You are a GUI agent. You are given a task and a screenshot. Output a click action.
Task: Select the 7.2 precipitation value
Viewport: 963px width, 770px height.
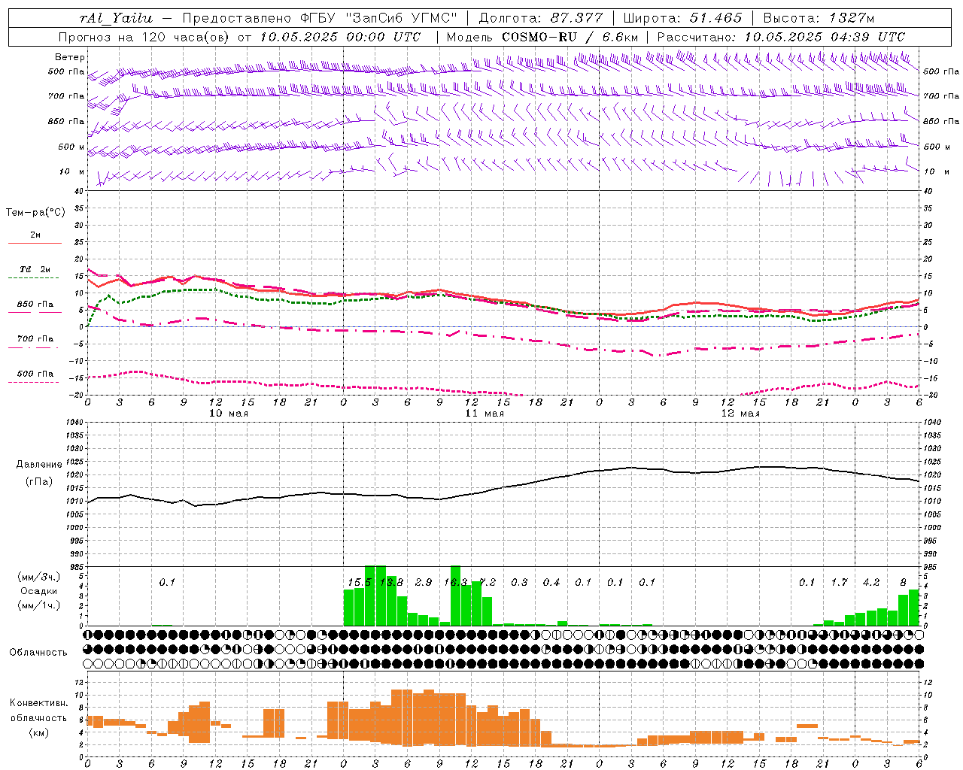coord(488,582)
